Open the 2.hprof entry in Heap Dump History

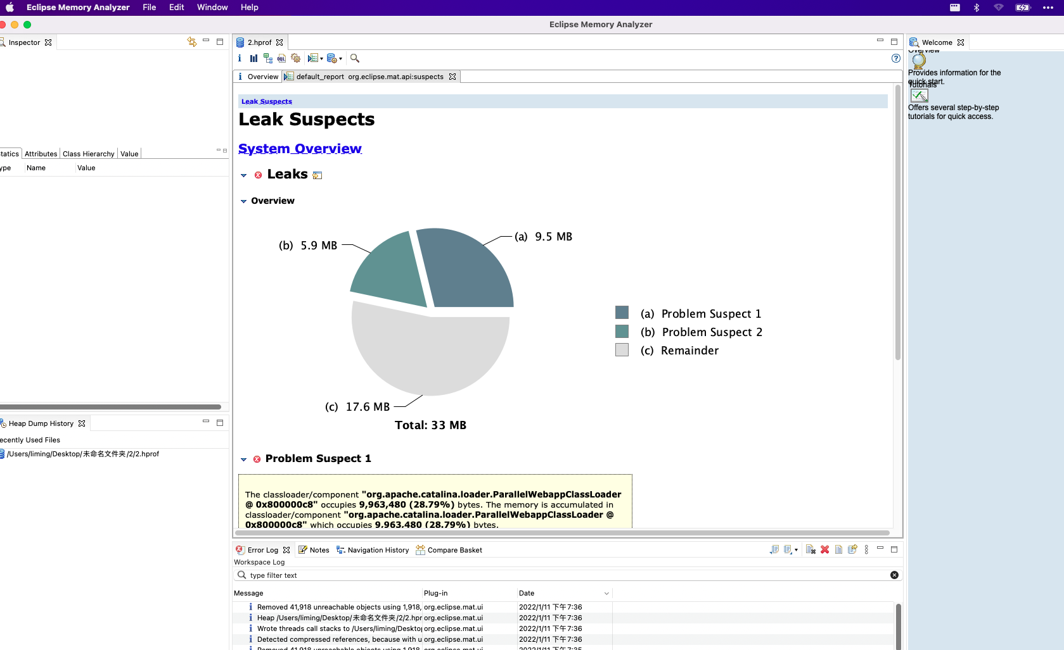79,454
